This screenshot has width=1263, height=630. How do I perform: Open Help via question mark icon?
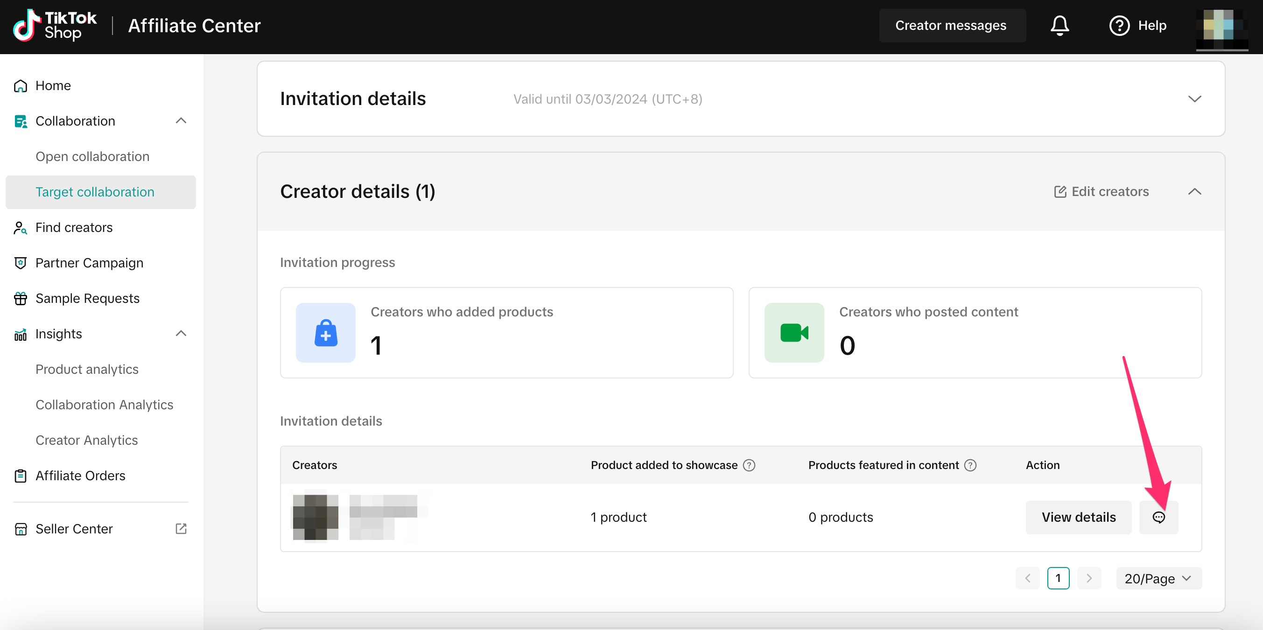1119,26
